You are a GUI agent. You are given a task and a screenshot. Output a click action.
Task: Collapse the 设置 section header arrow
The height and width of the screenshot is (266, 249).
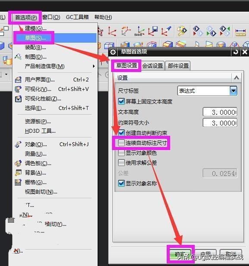point(237,78)
